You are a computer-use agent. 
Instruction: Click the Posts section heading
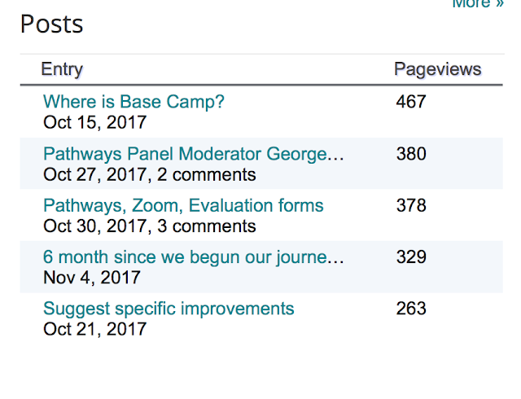52,24
